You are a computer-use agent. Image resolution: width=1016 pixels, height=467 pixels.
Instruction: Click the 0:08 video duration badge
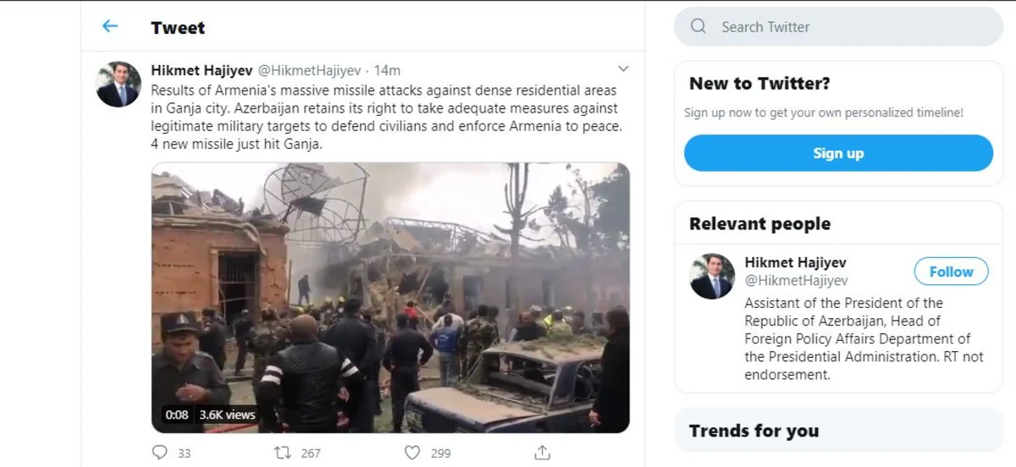pos(177,415)
